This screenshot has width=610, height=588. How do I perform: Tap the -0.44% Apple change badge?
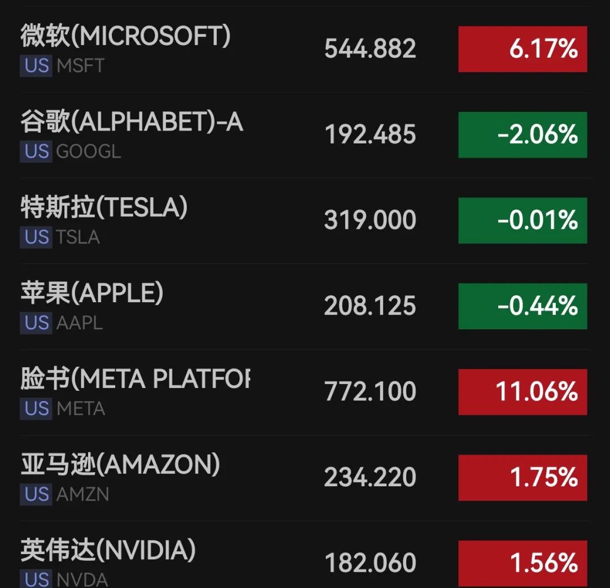pos(522,306)
